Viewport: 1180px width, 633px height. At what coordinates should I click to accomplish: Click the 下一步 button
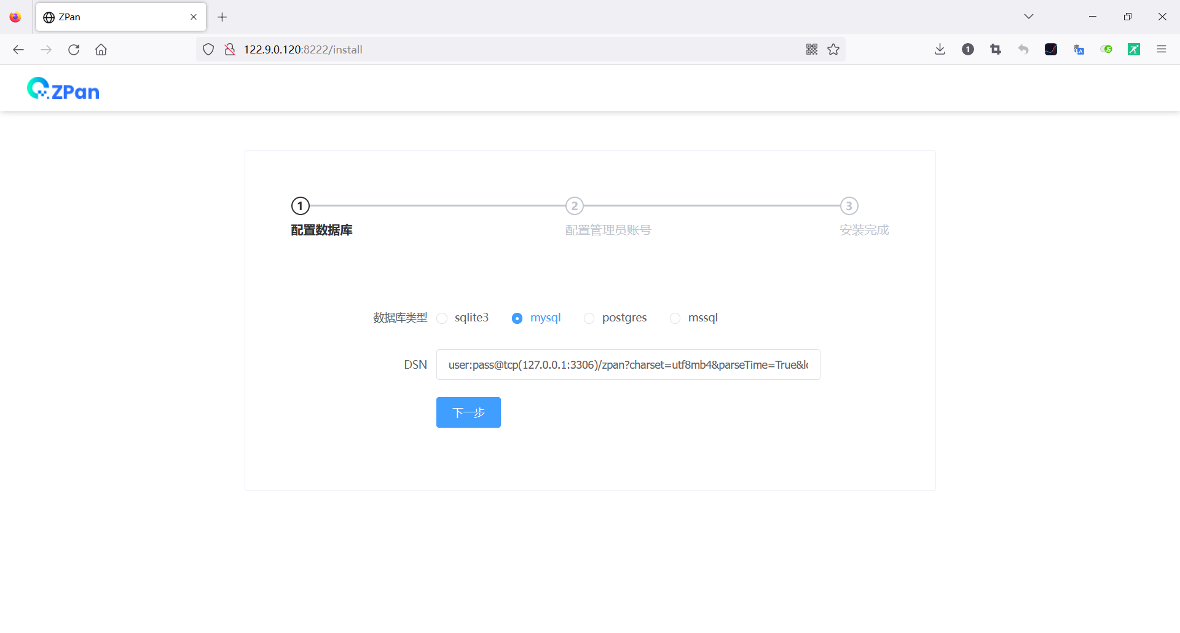tap(468, 412)
